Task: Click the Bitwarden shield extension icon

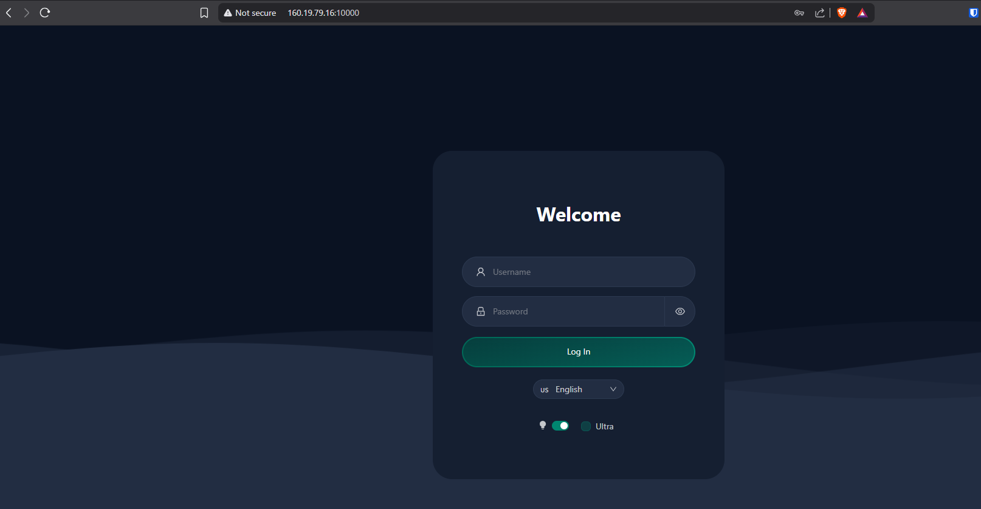Action: coord(973,13)
